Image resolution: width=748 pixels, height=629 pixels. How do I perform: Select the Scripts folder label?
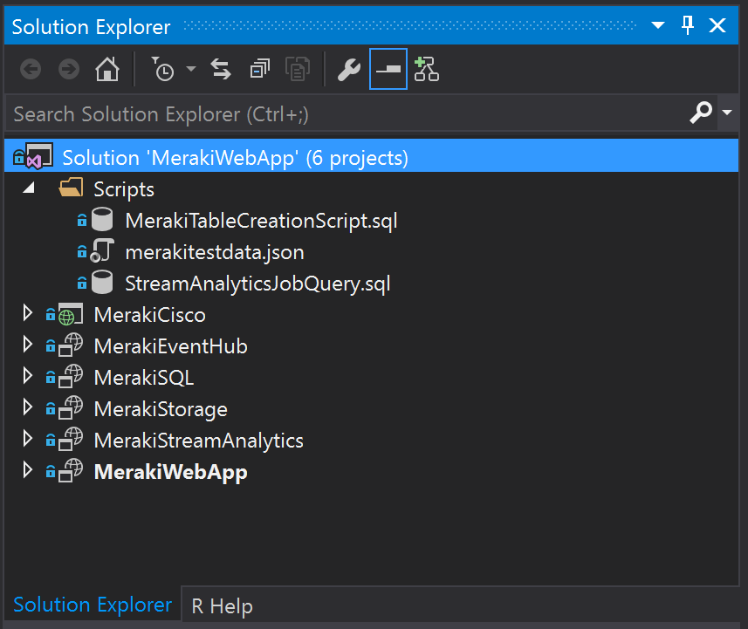tap(124, 189)
